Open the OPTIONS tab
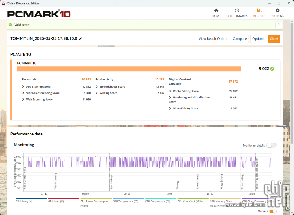 (x=277, y=13)
